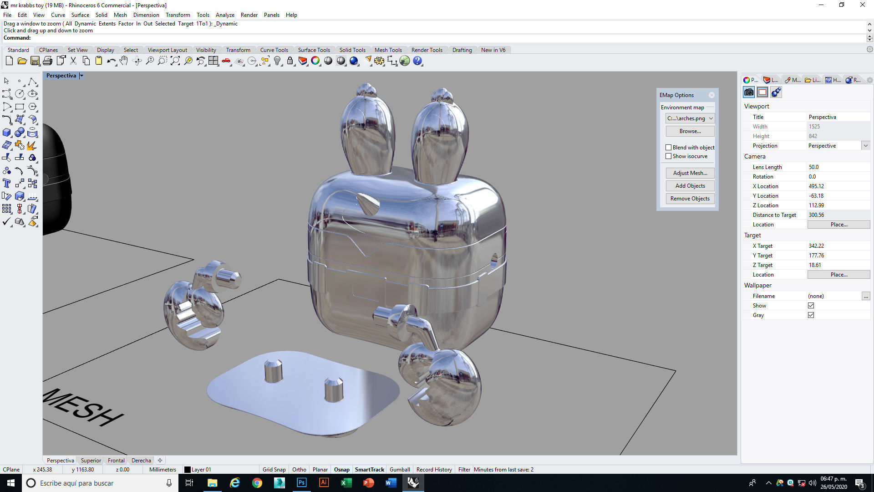874x492 pixels.
Task: Open Google Chrome from the taskbar
Action: [257, 483]
